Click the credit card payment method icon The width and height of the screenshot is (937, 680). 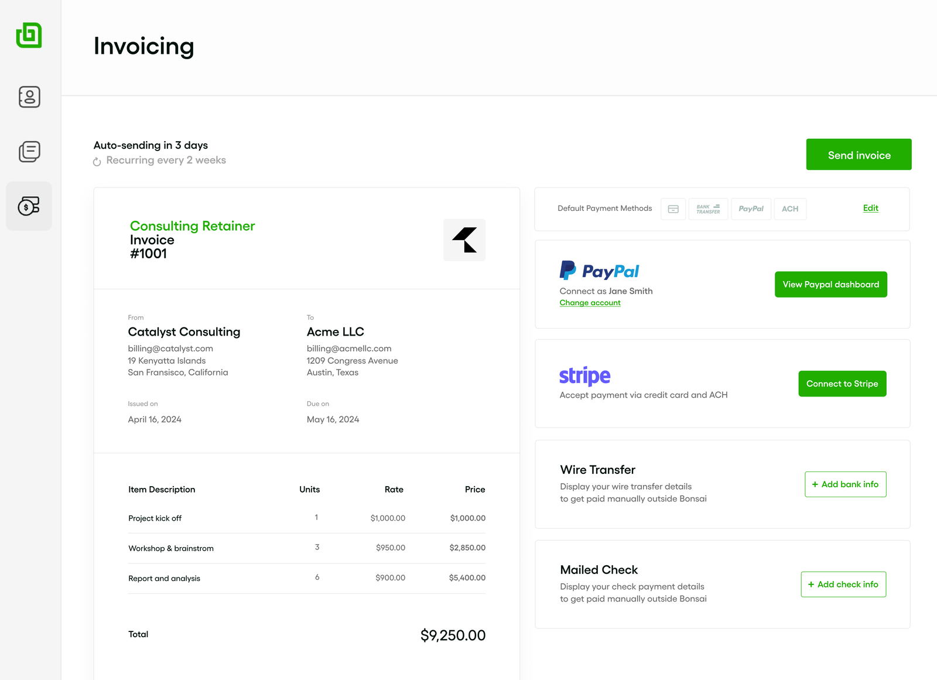[x=673, y=209]
